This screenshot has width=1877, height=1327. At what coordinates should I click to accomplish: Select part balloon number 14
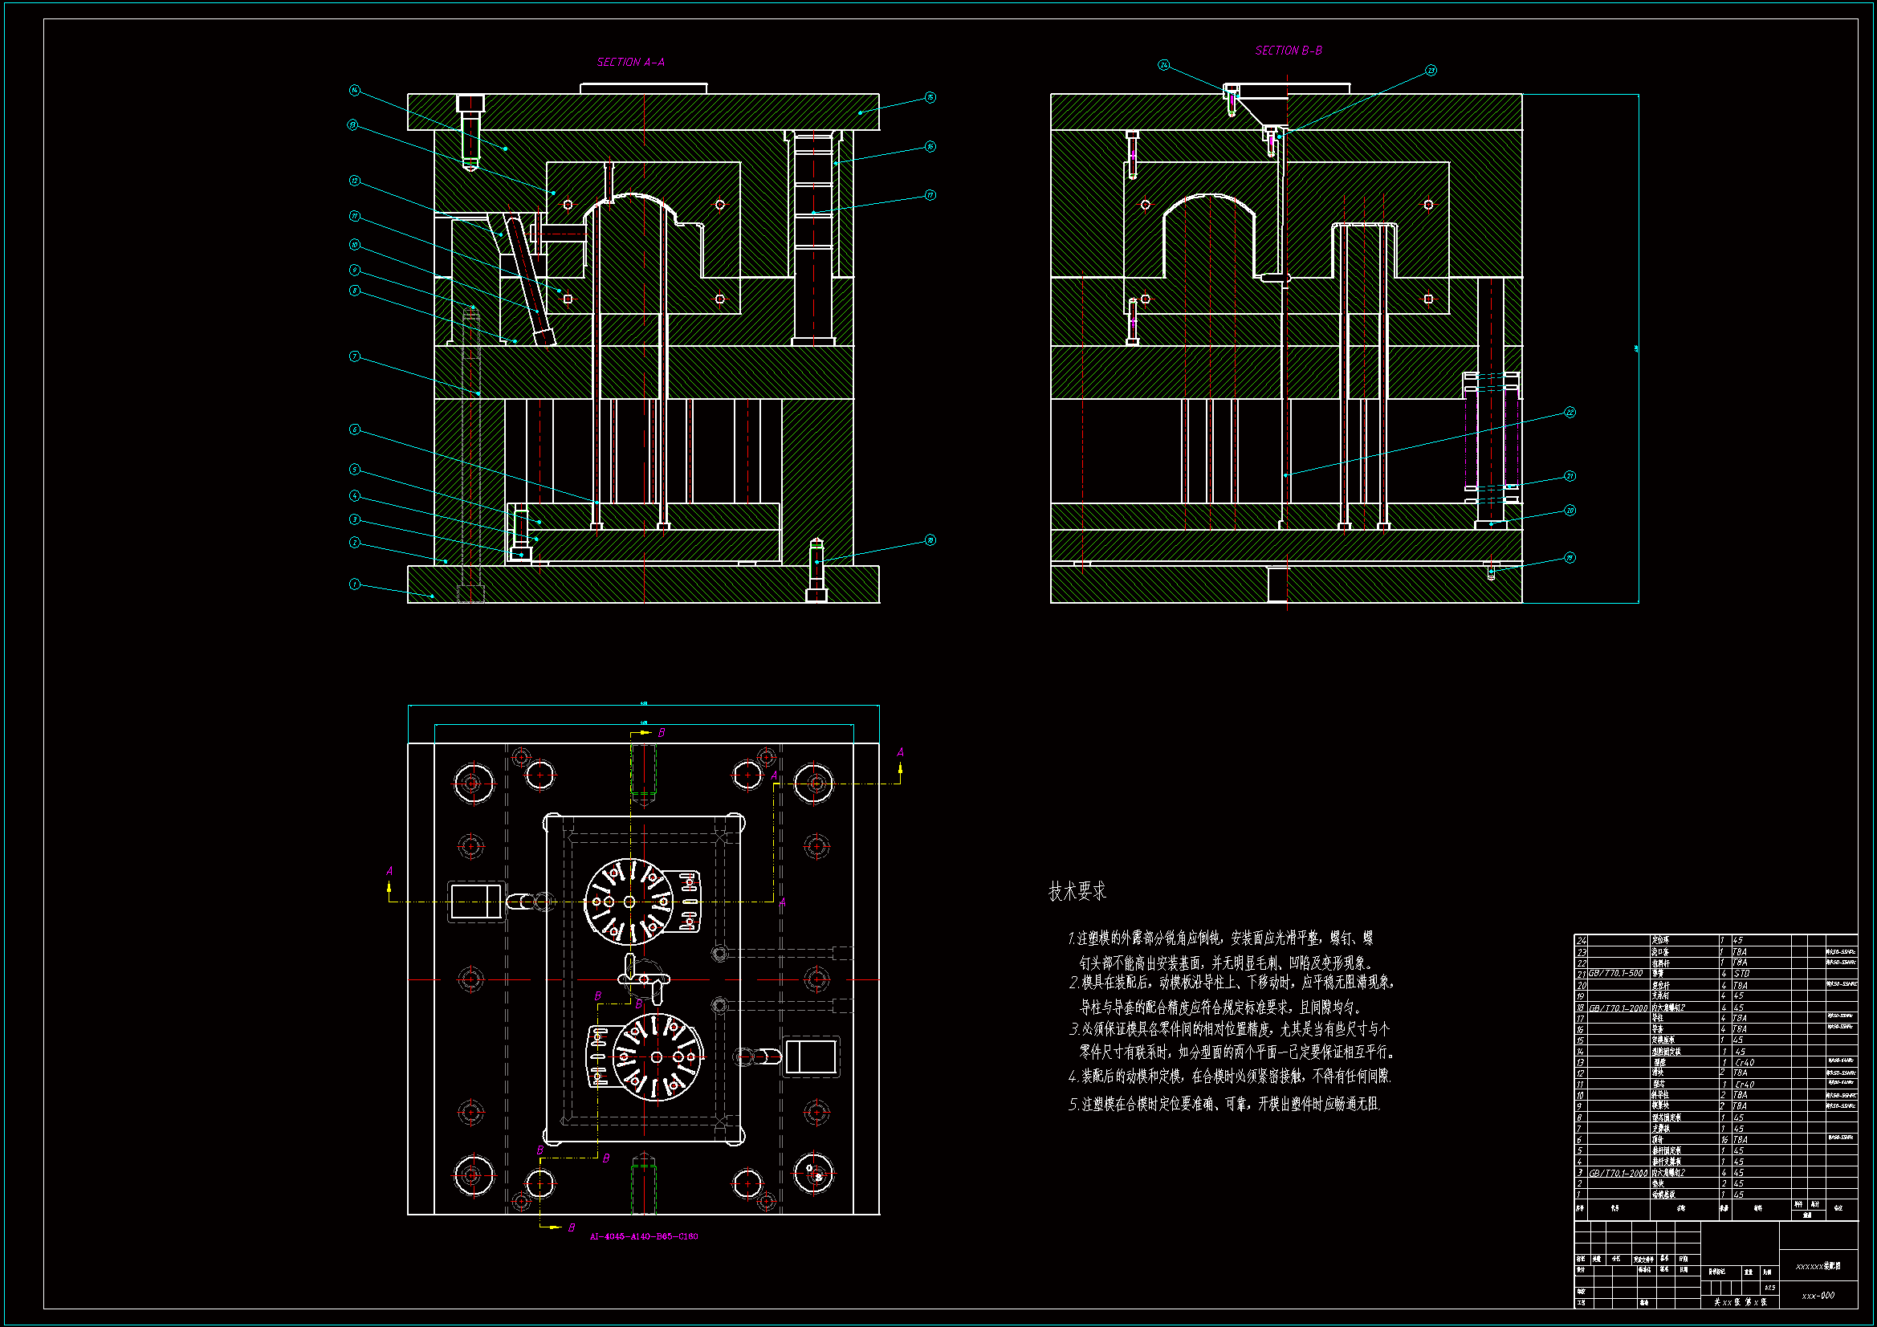pos(355,91)
